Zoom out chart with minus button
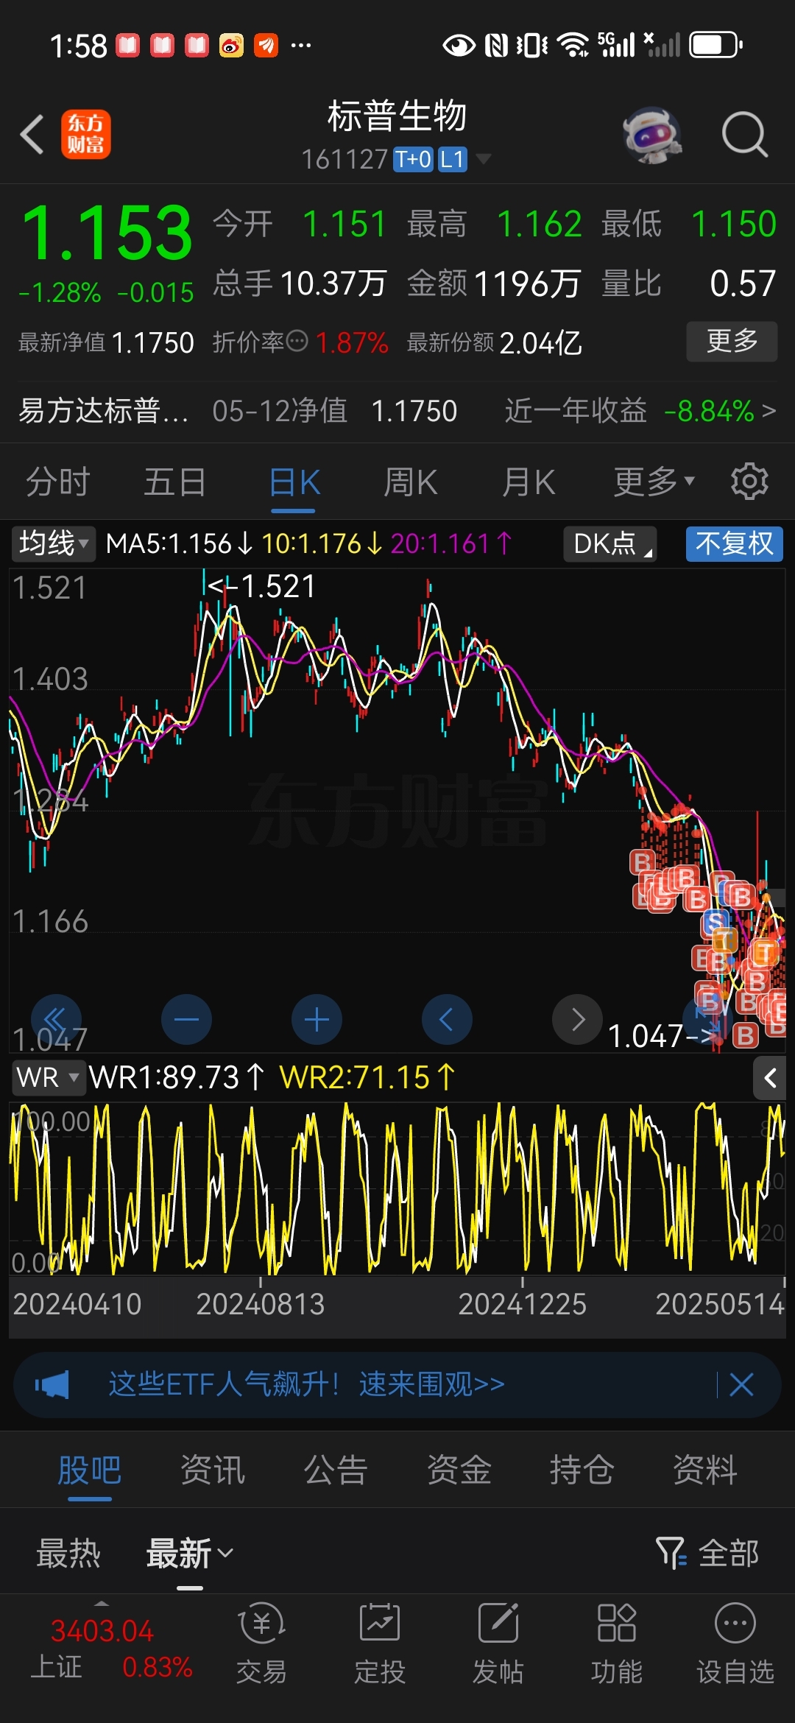 (186, 1019)
